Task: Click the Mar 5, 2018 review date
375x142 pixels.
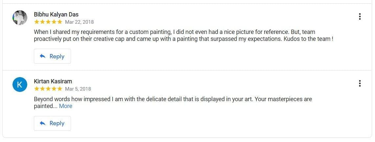Action: click(78, 89)
